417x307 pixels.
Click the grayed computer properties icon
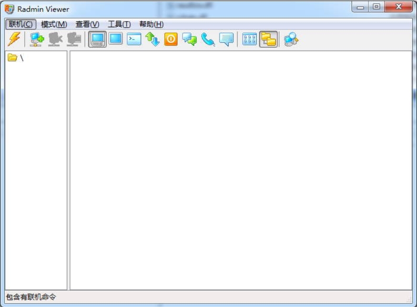coord(74,39)
